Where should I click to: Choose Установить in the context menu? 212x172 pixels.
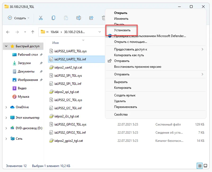point(122,30)
